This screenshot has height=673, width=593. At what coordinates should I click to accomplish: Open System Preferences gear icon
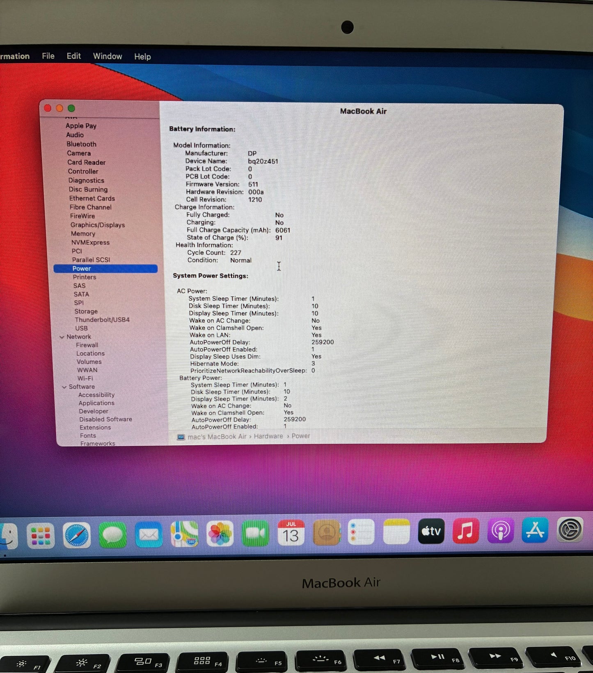tap(570, 530)
